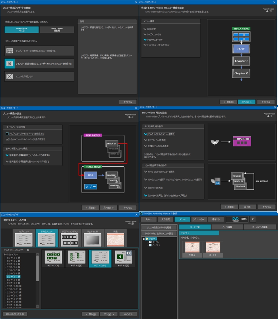Open the Track Menu layout category tile

coord(47,238)
